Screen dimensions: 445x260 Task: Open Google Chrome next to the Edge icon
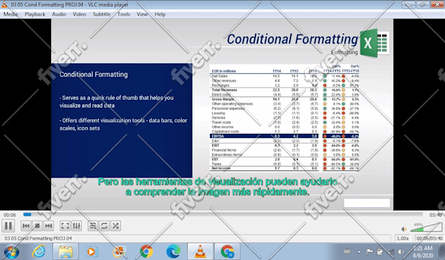146,252
